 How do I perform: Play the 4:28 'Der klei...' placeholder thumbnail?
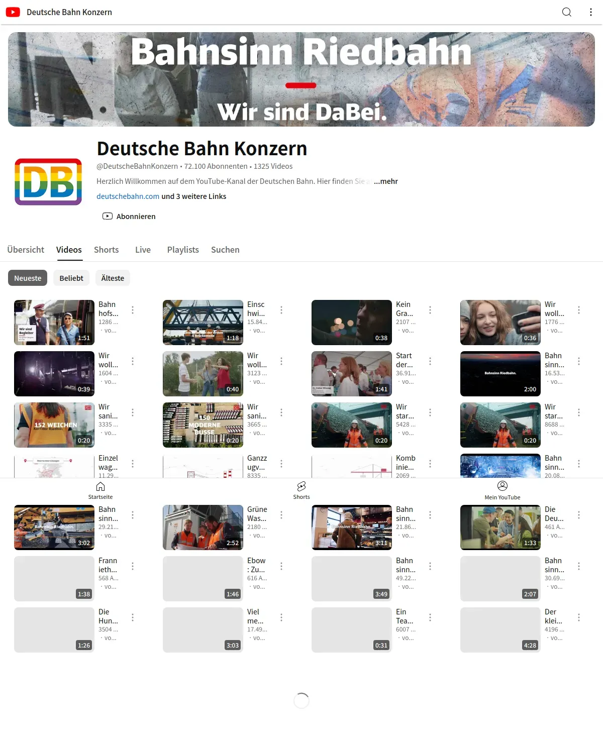point(500,630)
